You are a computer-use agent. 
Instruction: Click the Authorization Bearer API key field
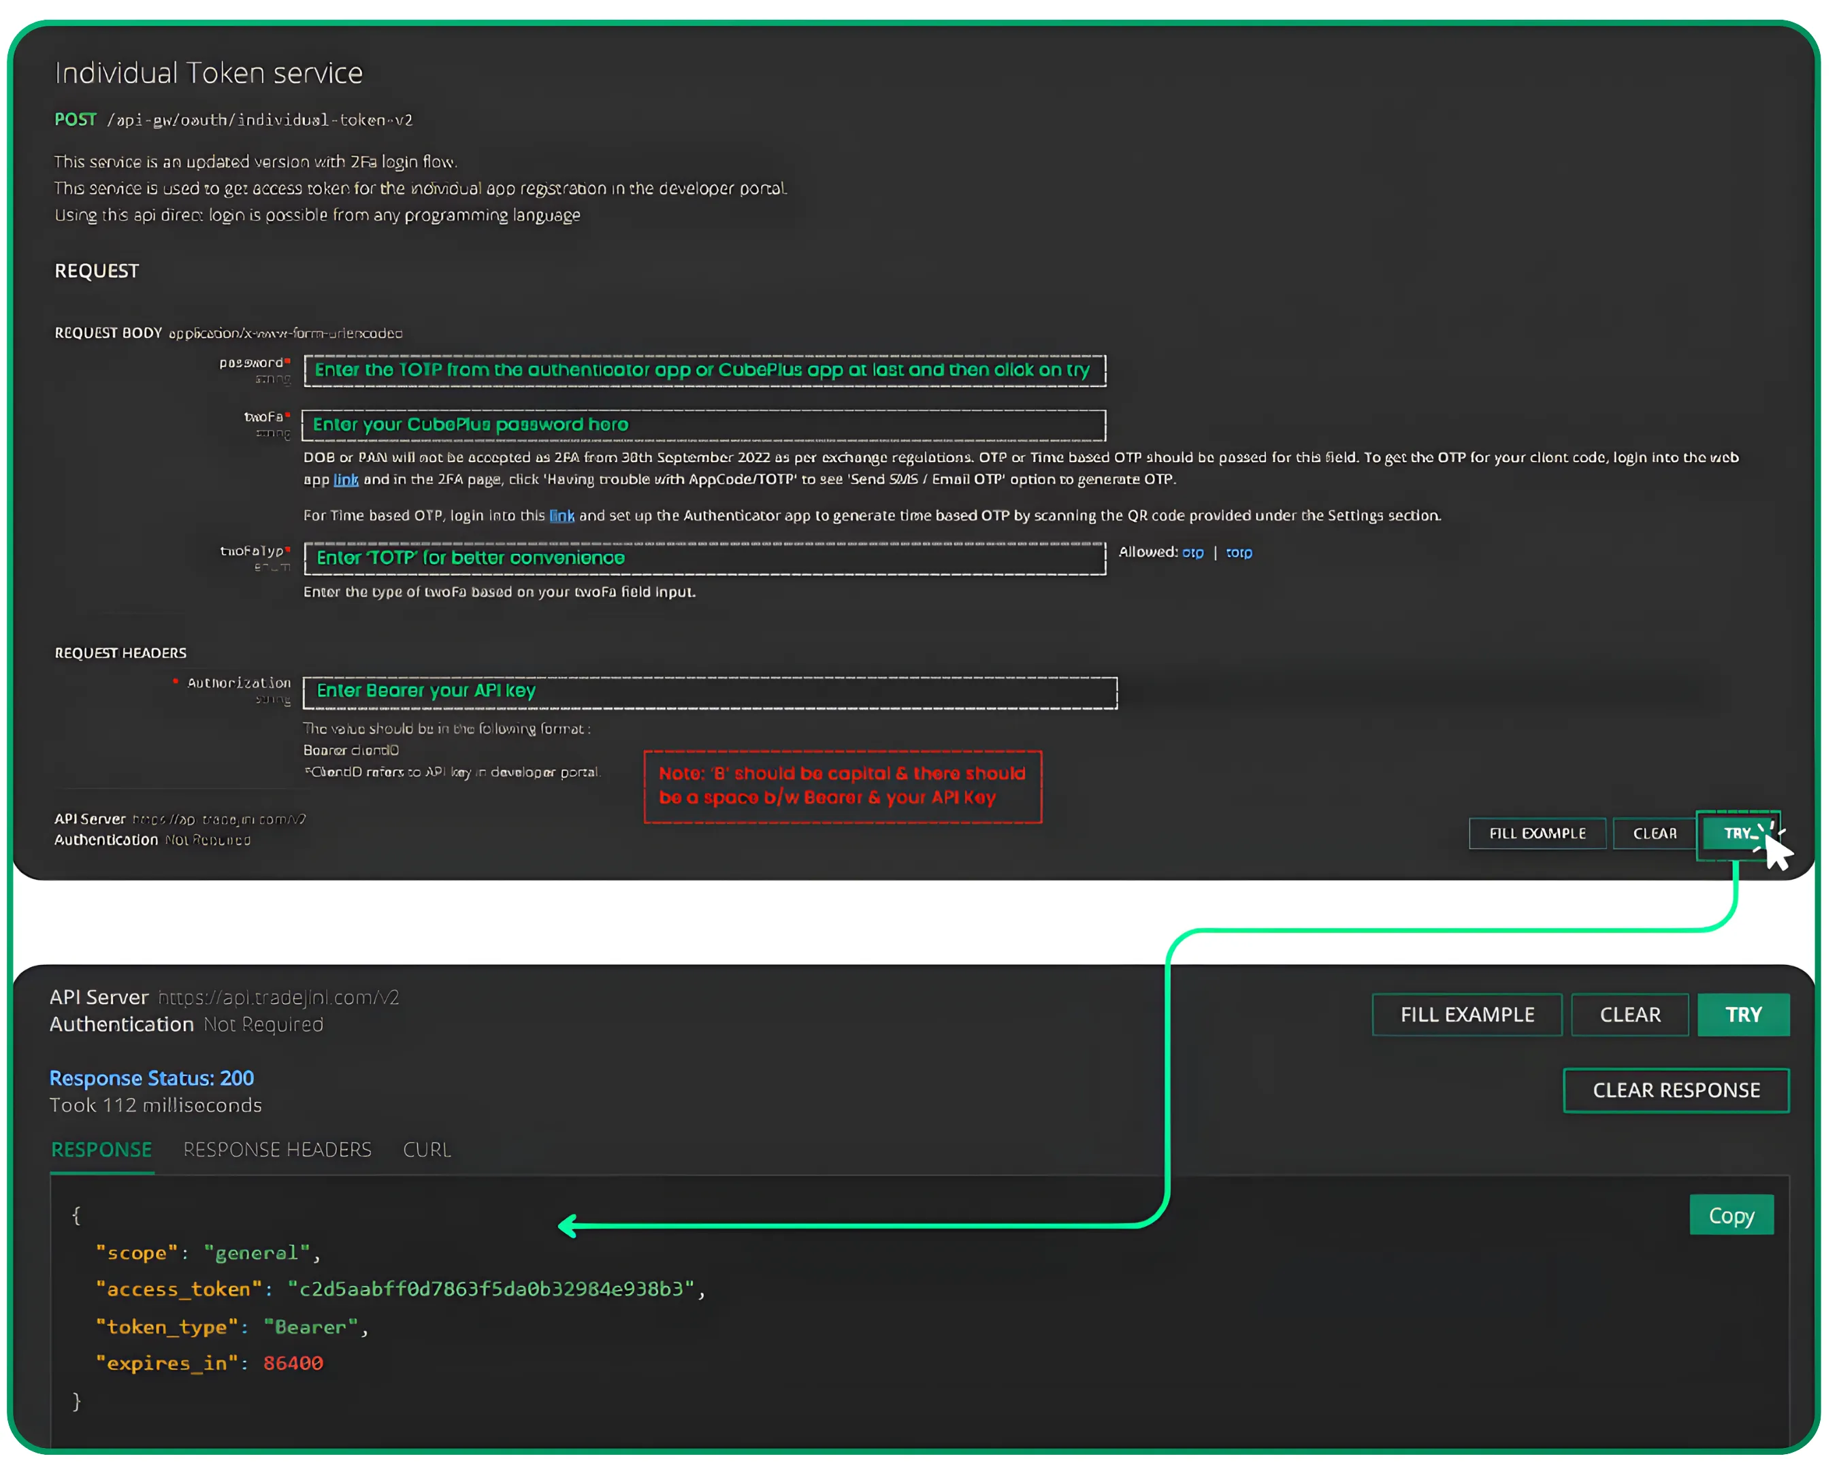[711, 691]
